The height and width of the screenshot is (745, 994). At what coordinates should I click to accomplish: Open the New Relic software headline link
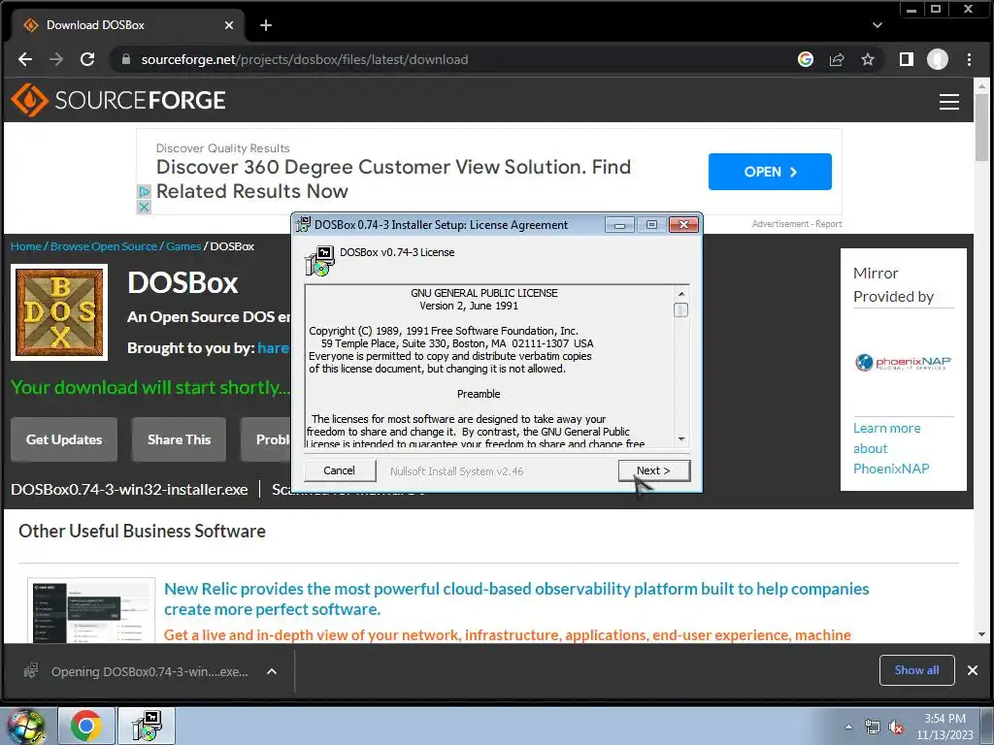[516, 599]
